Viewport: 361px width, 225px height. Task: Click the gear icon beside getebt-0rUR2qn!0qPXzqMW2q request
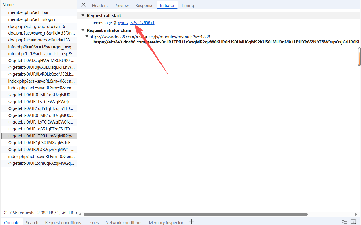click(x=10, y=163)
